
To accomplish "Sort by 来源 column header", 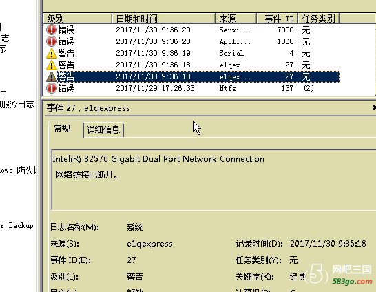I will tap(236, 19).
